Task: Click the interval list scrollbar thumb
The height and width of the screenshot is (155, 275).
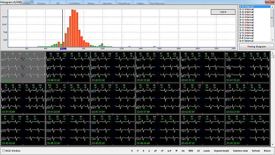Action: tap(272, 17)
